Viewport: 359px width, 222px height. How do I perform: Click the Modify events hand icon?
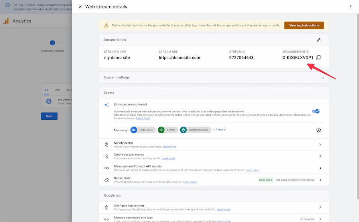tap(107, 144)
